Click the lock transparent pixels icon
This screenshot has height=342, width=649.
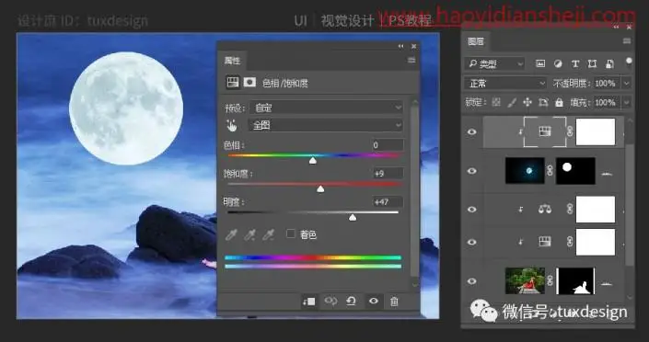point(496,102)
